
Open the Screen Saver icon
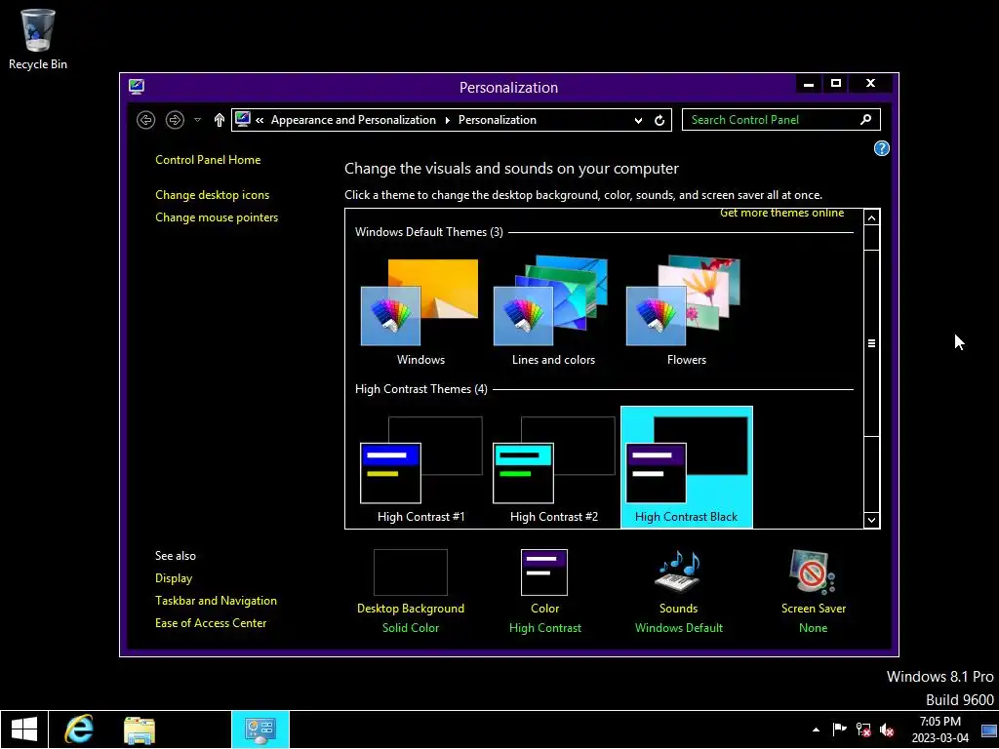tap(813, 571)
